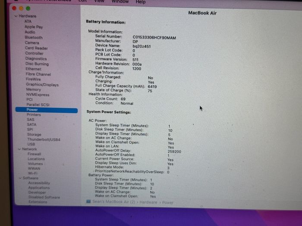This screenshot has width=302, height=226.
Task: Click the Battery Information heading
Action: coord(106,22)
